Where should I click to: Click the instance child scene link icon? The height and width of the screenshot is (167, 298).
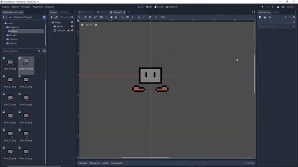point(56,17)
